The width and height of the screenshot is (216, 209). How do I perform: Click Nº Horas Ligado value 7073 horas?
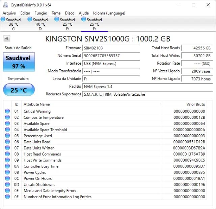click(197, 79)
